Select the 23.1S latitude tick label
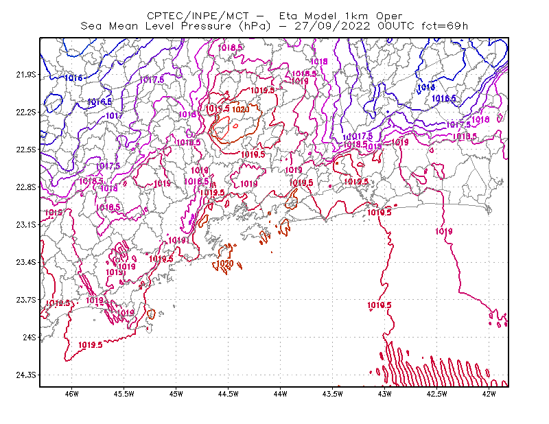Viewport: 549px width, 424px height. [26, 224]
